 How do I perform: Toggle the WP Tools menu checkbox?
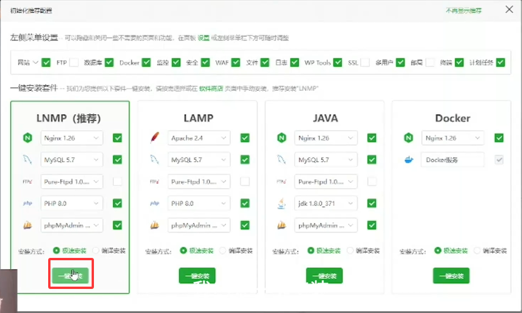click(x=338, y=63)
